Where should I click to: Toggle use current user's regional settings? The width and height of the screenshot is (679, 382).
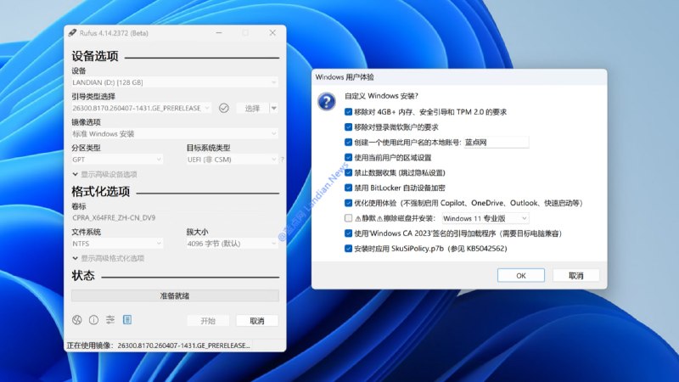(x=348, y=157)
